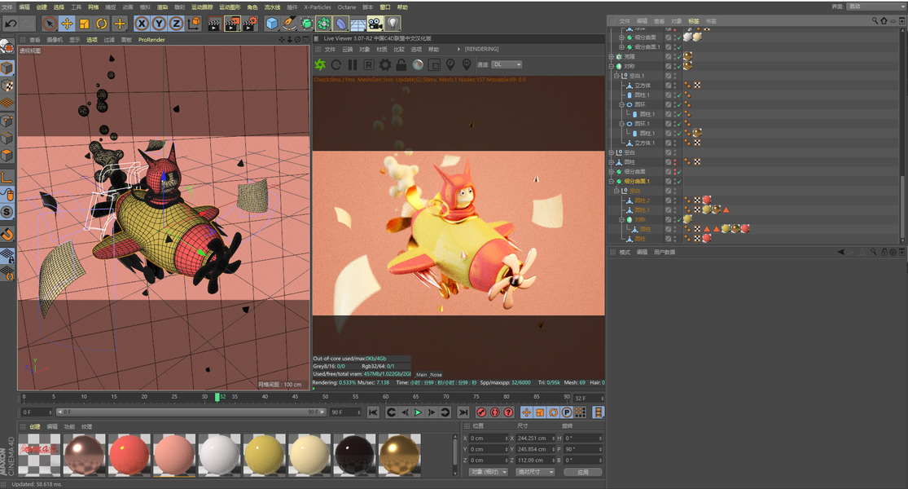The image size is (908, 489).
Task: Start Octane render in Live Viewer
Action: click(320, 64)
